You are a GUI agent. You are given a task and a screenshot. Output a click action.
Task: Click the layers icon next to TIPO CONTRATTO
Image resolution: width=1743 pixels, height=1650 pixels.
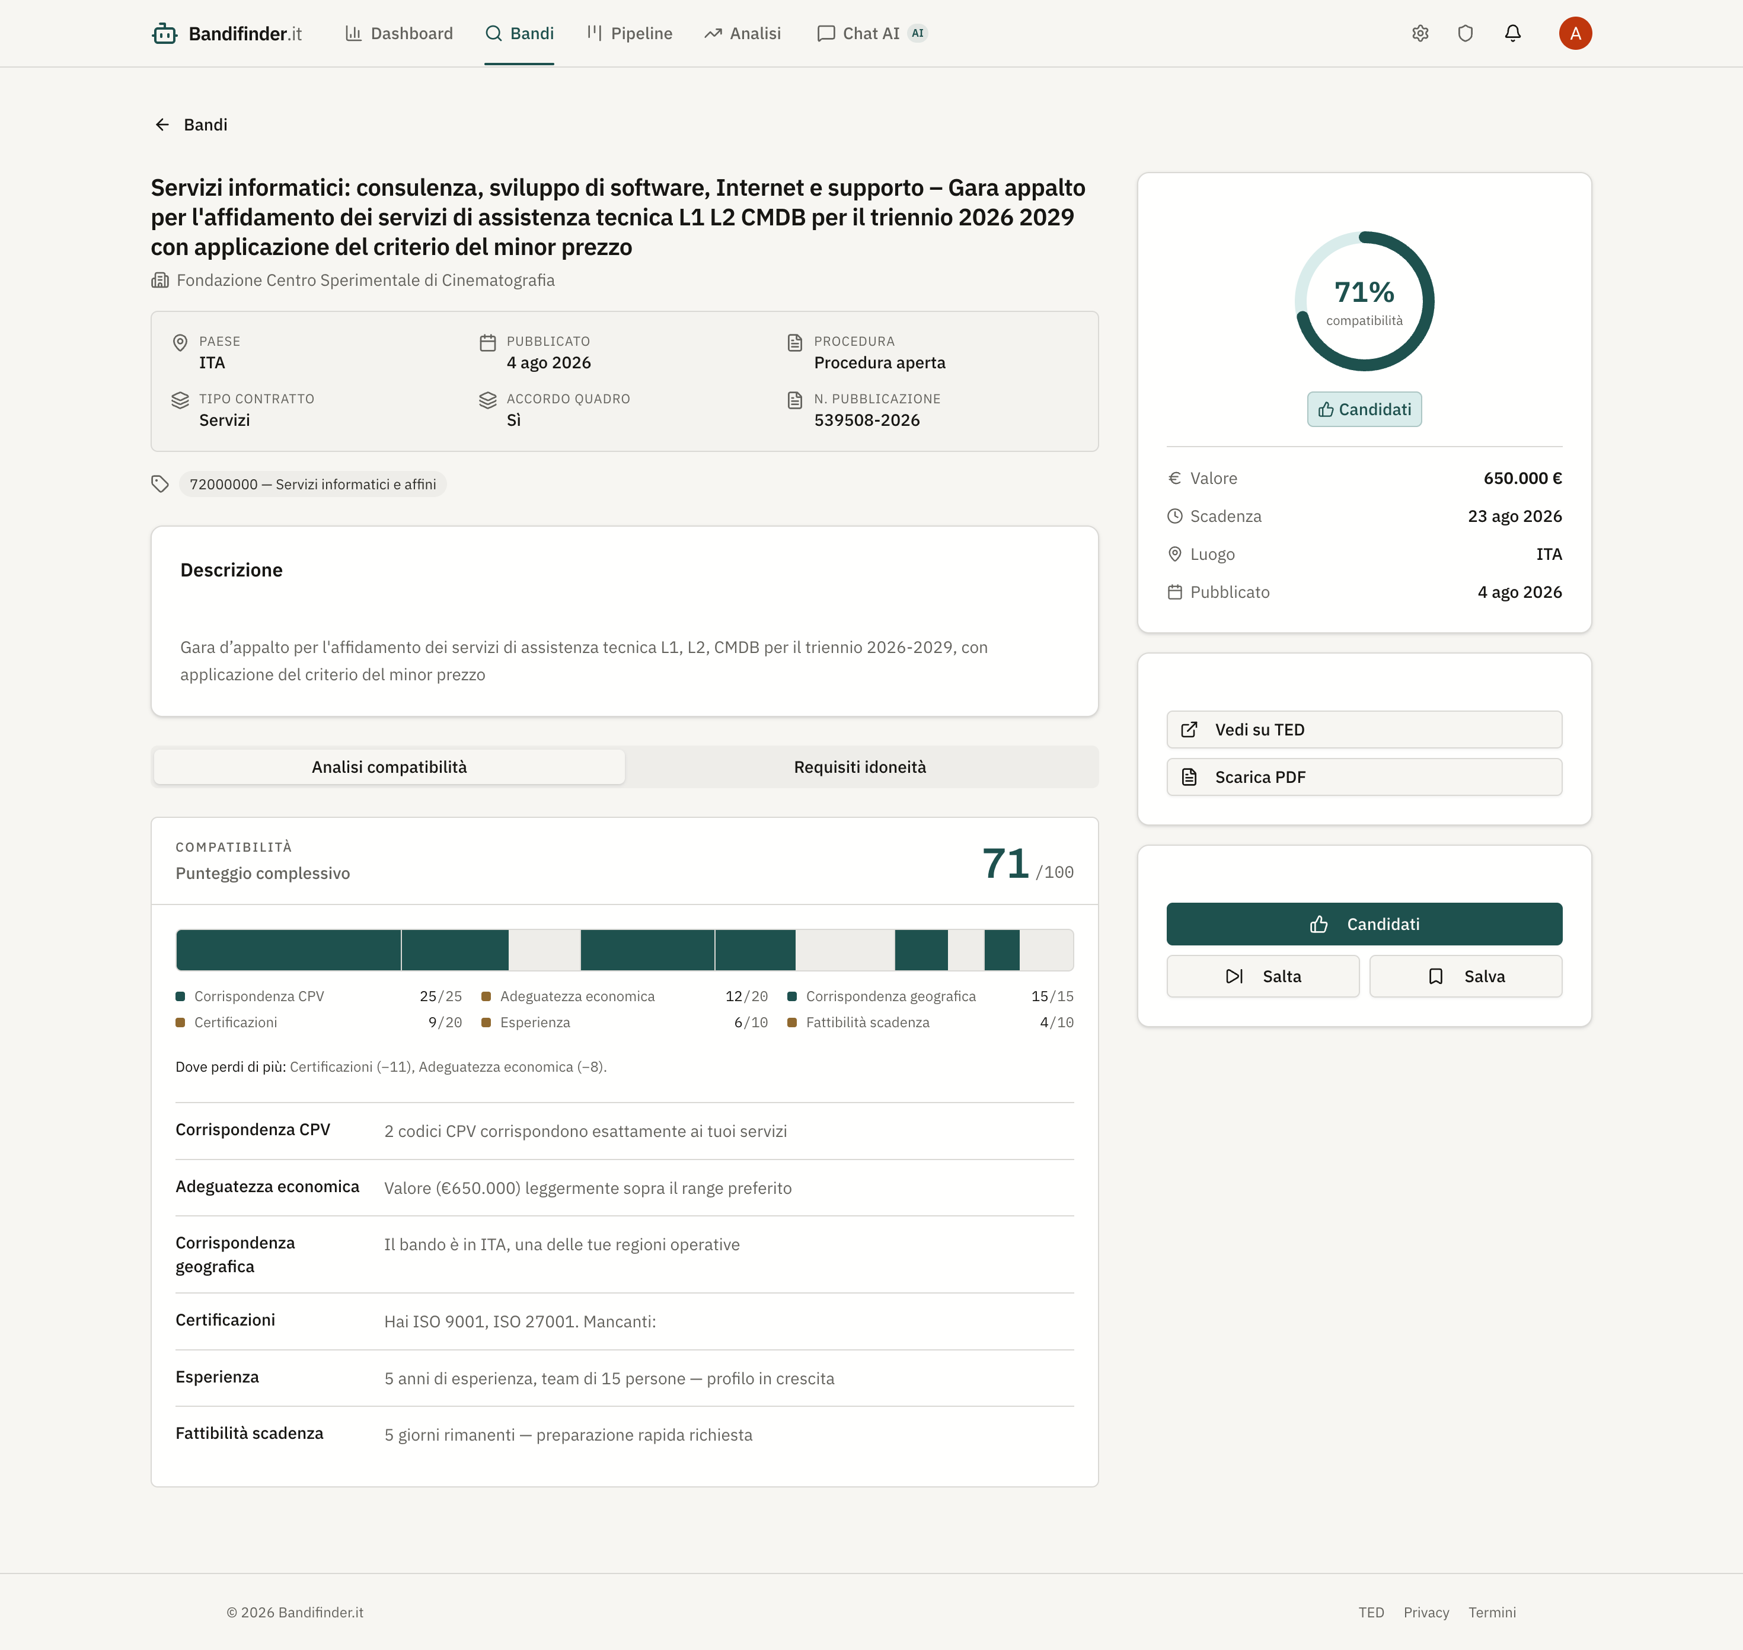tap(180, 400)
